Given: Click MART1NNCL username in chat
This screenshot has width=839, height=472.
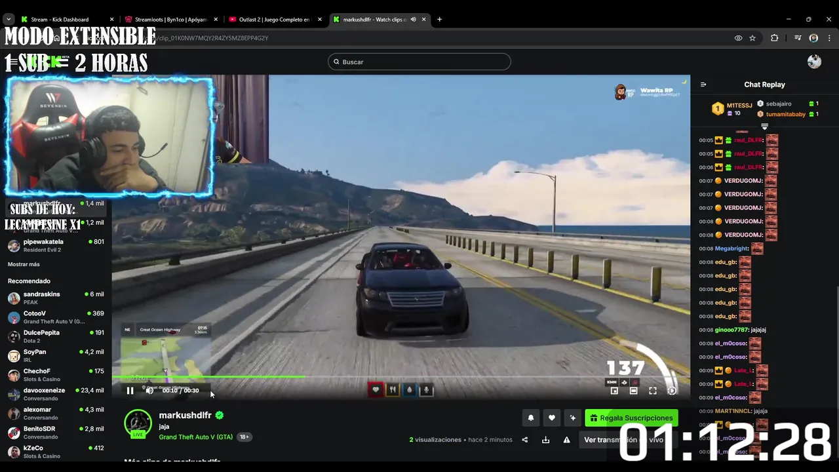Looking at the screenshot, I should click(733, 411).
